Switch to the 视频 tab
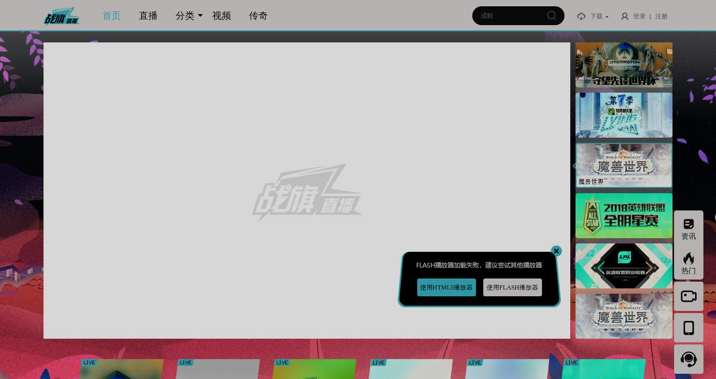This screenshot has height=379, width=716. click(222, 16)
